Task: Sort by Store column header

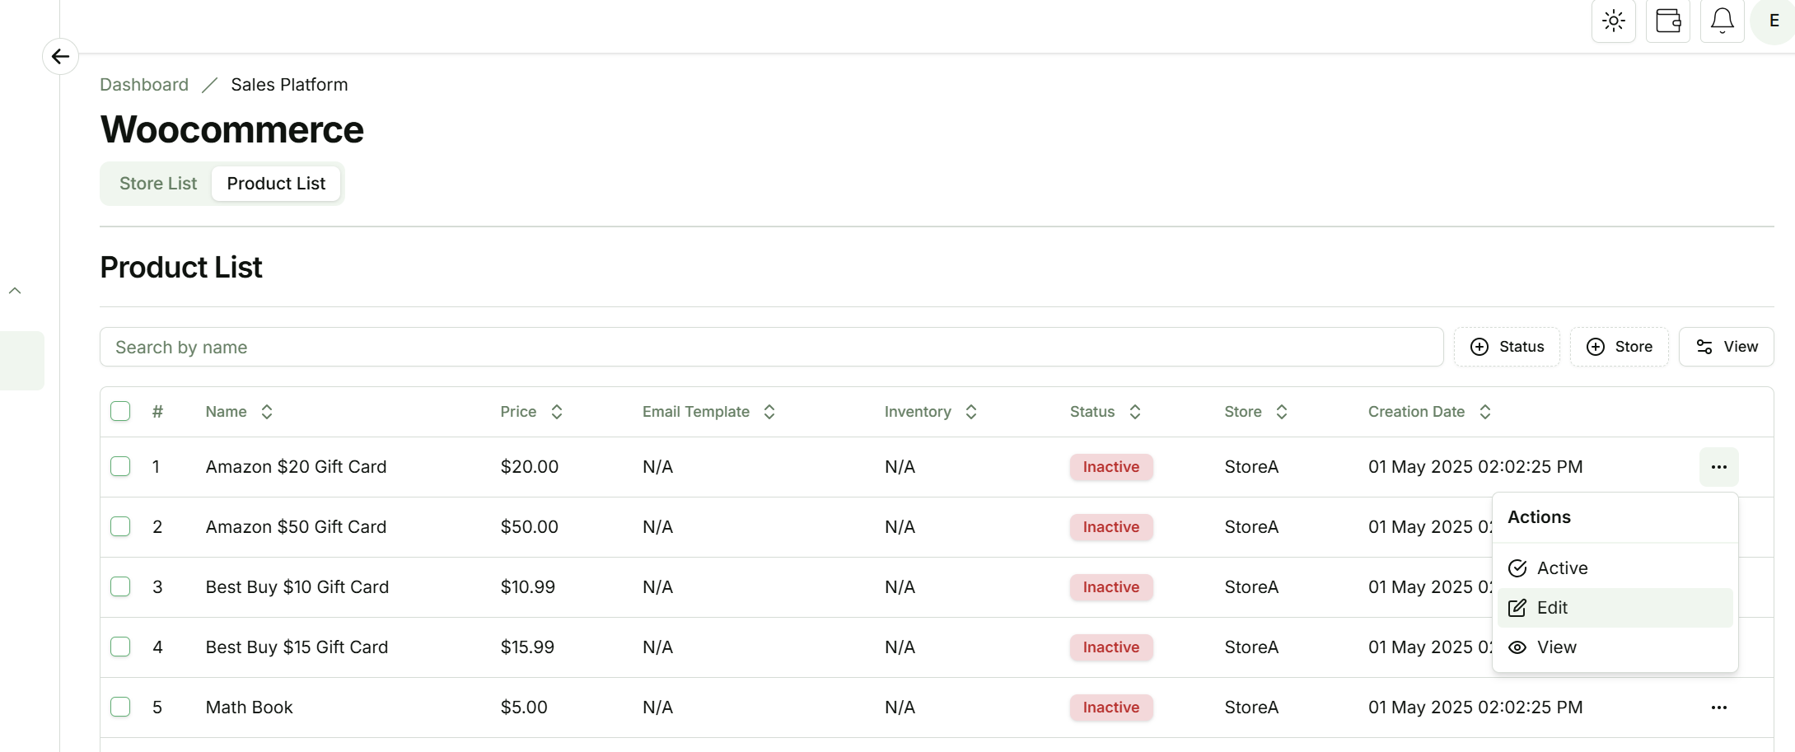Action: click(x=1255, y=412)
